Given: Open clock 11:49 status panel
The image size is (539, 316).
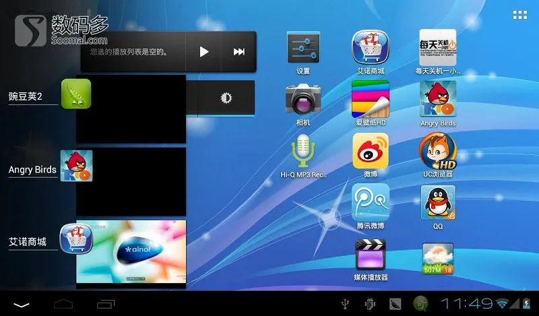Looking at the screenshot, I should point(467,304).
